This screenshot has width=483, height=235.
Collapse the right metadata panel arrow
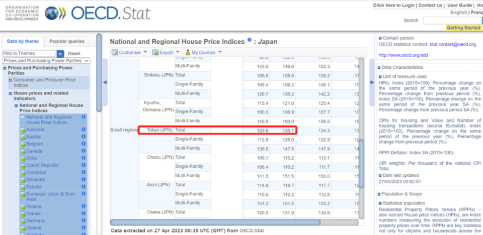click(x=372, y=82)
